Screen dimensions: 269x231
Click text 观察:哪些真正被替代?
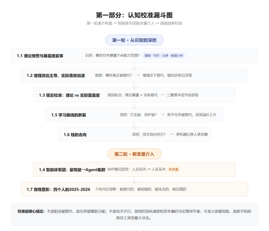114,75
